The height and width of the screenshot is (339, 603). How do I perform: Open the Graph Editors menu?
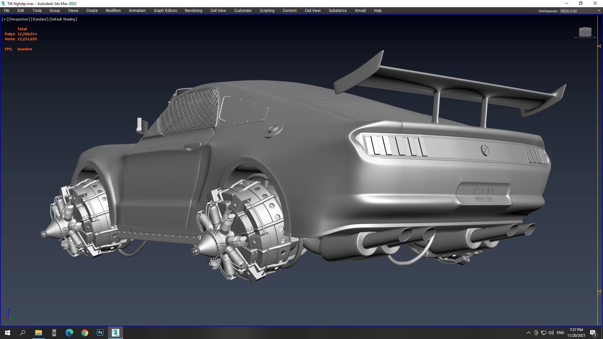165,10
